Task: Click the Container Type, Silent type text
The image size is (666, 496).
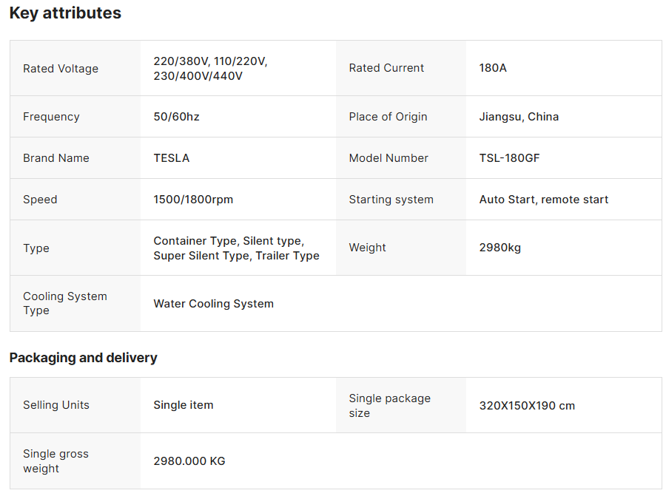Action: [x=229, y=240]
